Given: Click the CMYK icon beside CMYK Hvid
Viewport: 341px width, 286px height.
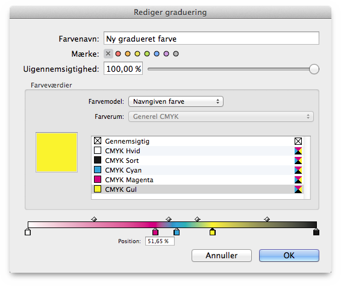Looking at the screenshot, I should pyautogui.click(x=298, y=151).
